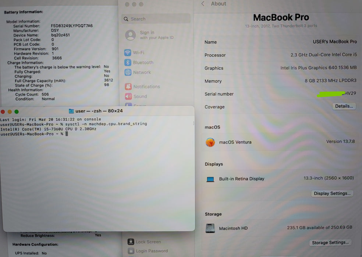
Task: Open Lock Screen settings in sidebar
Action: 144,242
